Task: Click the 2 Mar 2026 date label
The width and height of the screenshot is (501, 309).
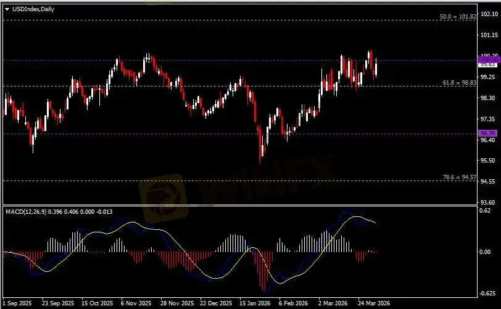Action: click(x=333, y=303)
